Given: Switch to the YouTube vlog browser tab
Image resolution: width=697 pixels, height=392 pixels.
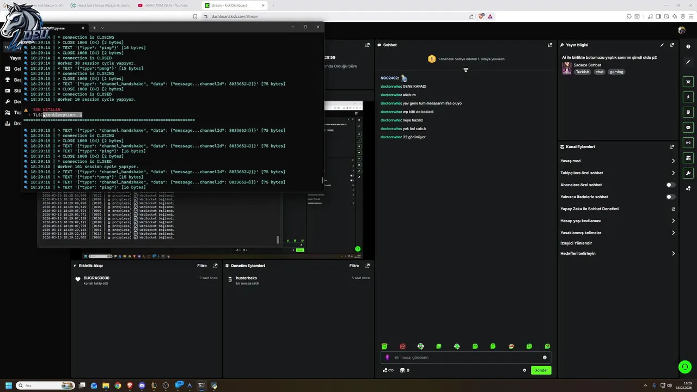Looking at the screenshot, I should tap(167, 5).
